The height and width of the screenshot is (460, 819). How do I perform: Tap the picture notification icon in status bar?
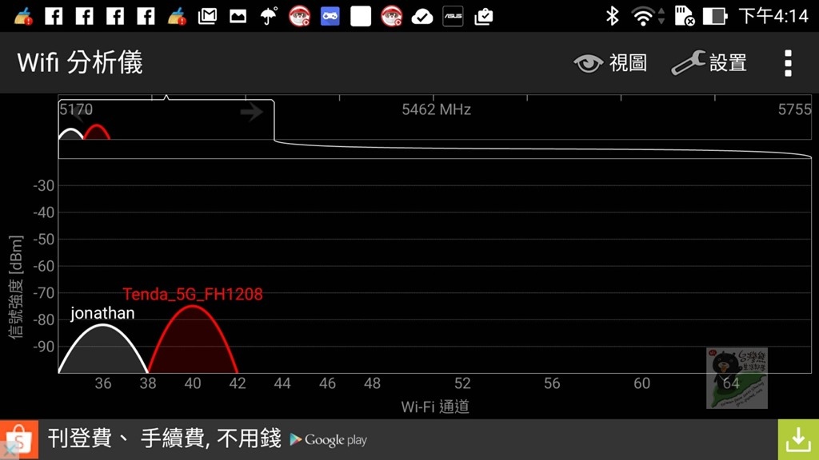(238, 16)
